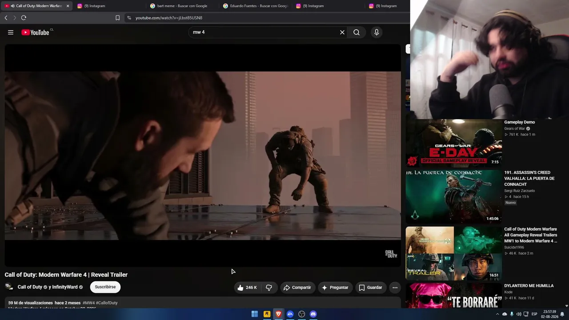Click the Suscribirse button
This screenshot has height=320, width=569.
click(105, 287)
